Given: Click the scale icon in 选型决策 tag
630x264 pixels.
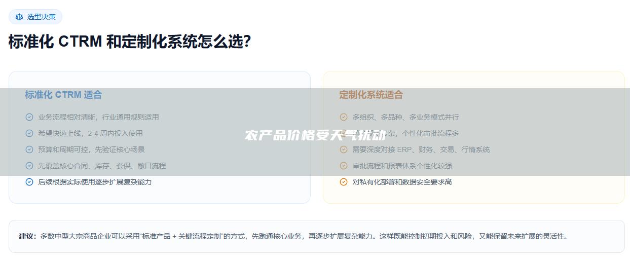Looking at the screenshot, I should [x=19, y=17].
